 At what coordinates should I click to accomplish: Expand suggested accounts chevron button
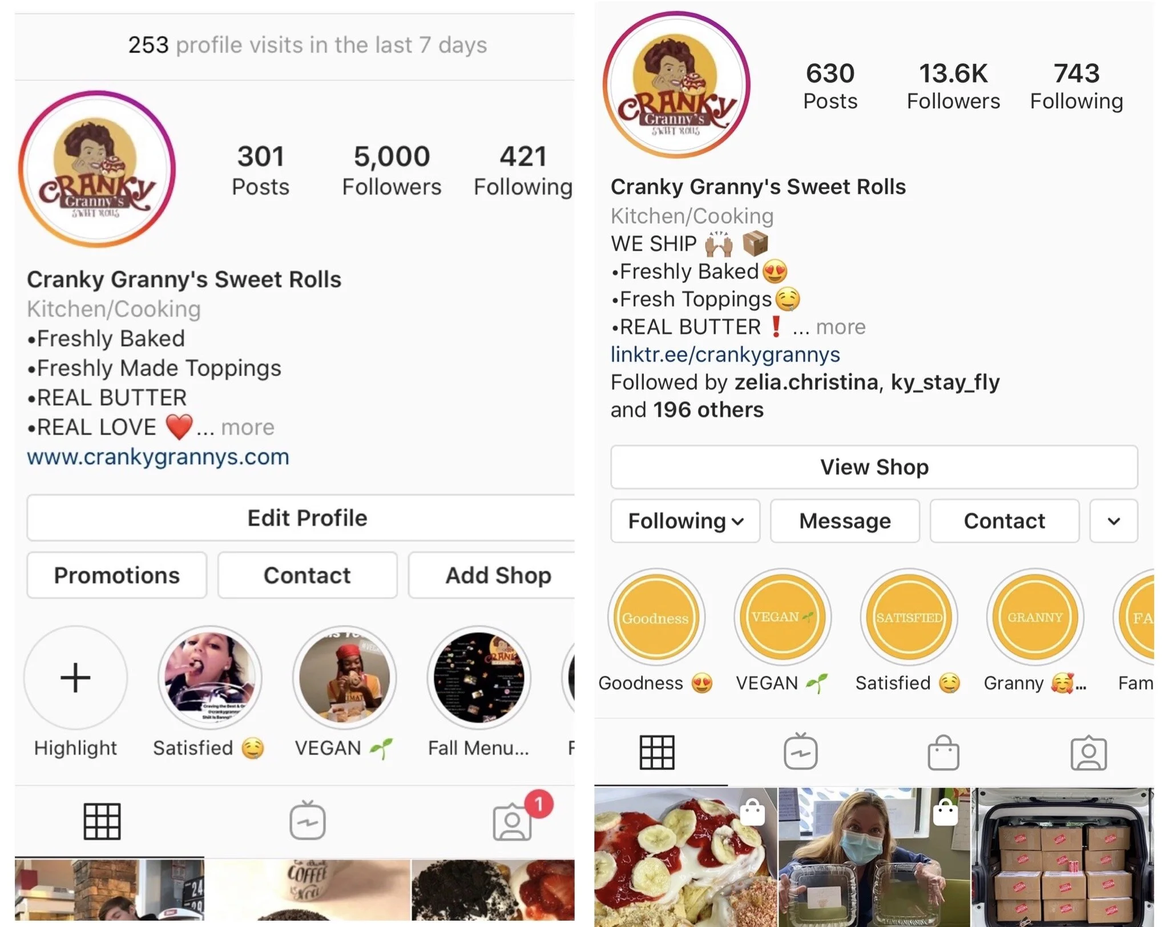[1114, 521]
